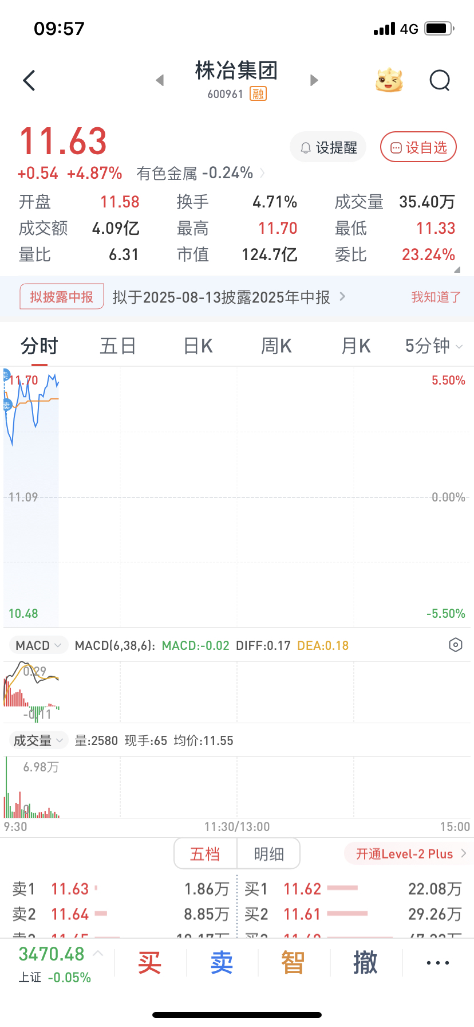Screen dimensions: 474x1027
Task: Open MACD indicator settings hexagon icon
Action: [455, 645]
